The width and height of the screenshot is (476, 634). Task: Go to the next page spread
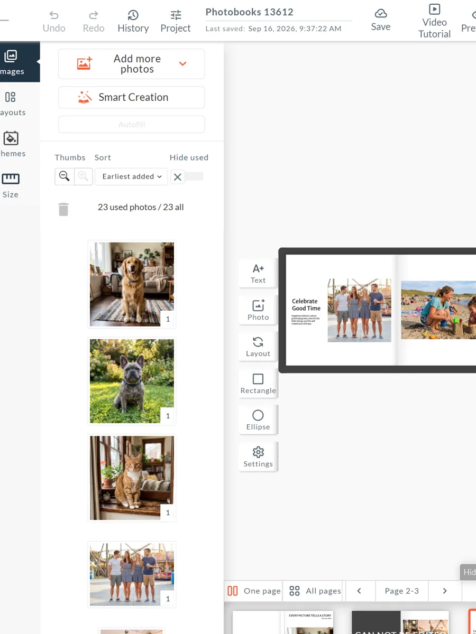[x=445, y=591]
